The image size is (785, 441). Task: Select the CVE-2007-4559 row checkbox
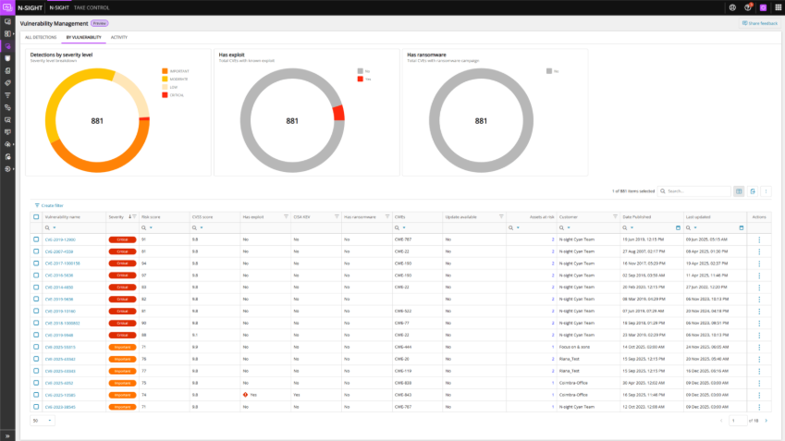[37, 251]
